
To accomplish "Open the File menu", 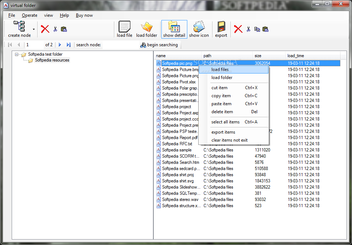I will pos(12,15).
